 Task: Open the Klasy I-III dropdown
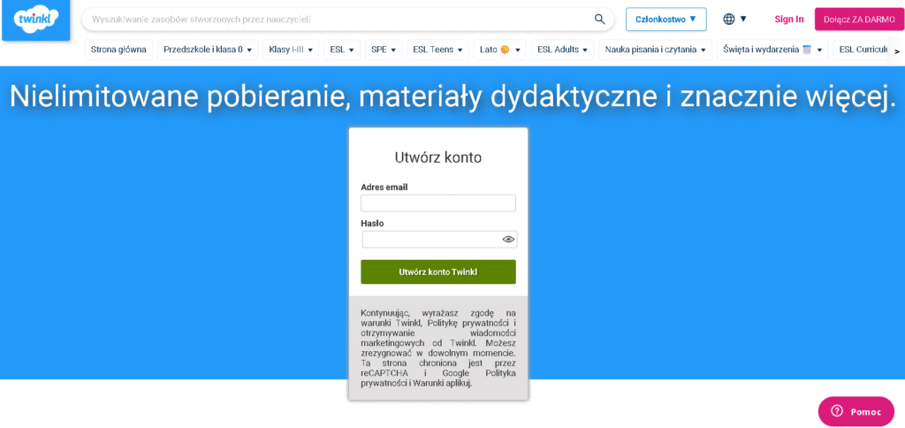[291, 50]
